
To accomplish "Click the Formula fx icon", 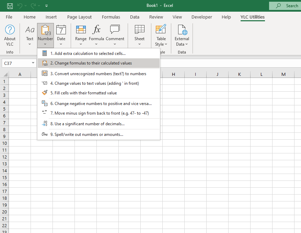I will pos(96,30).
